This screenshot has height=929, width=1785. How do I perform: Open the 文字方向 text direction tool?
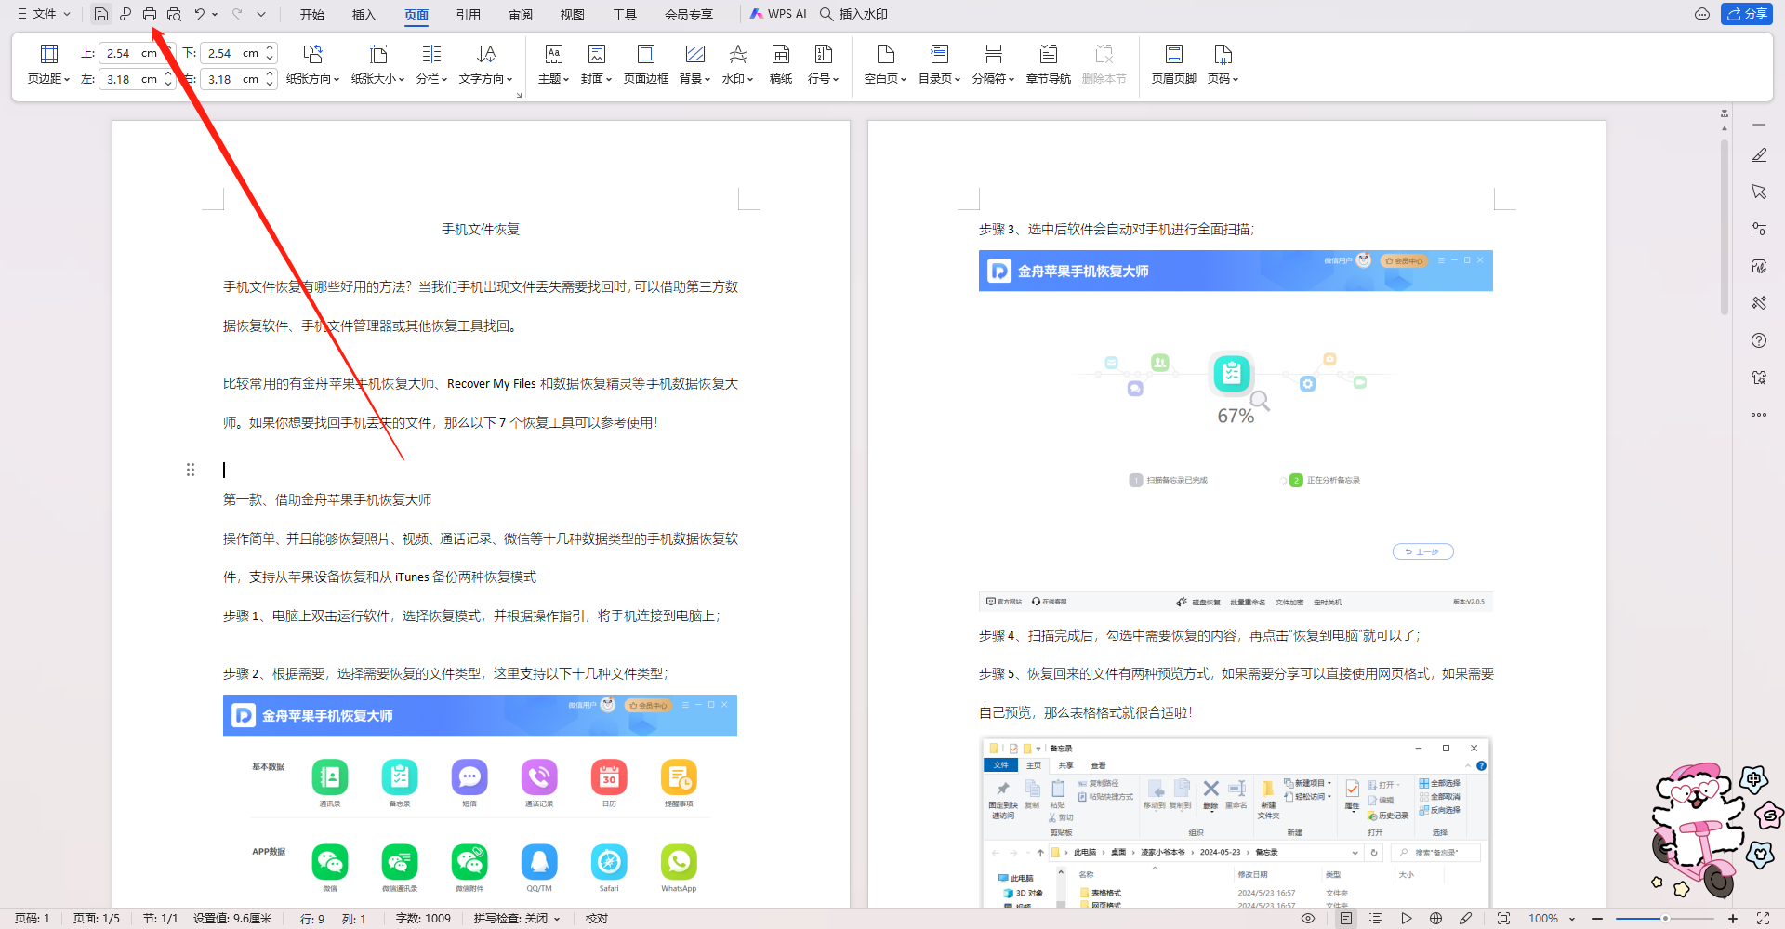486,64
